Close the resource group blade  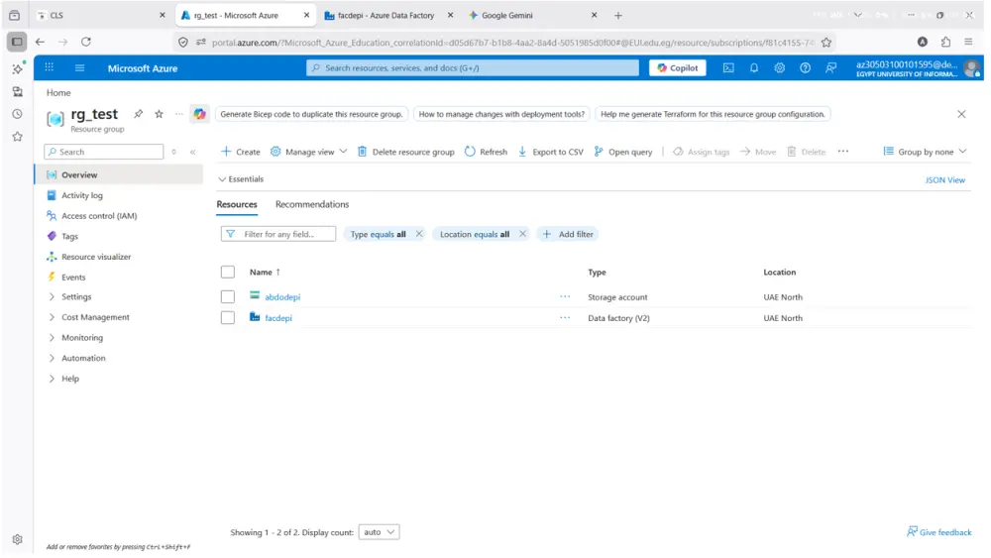pyautogui.click(x=961, y=114)
